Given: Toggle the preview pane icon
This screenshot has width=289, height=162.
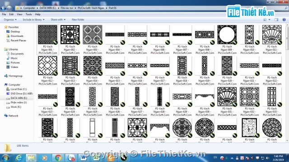Looking at the screenshot, I should pyautogui.click(x=276, y=20).
